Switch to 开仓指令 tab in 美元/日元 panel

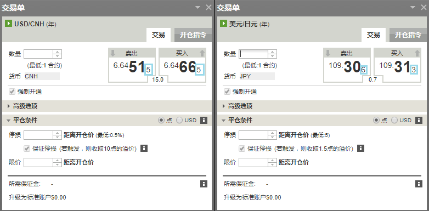click(x=408, y=35)
